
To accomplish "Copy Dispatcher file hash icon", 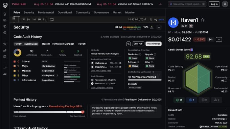I will [x=120, y=67].
